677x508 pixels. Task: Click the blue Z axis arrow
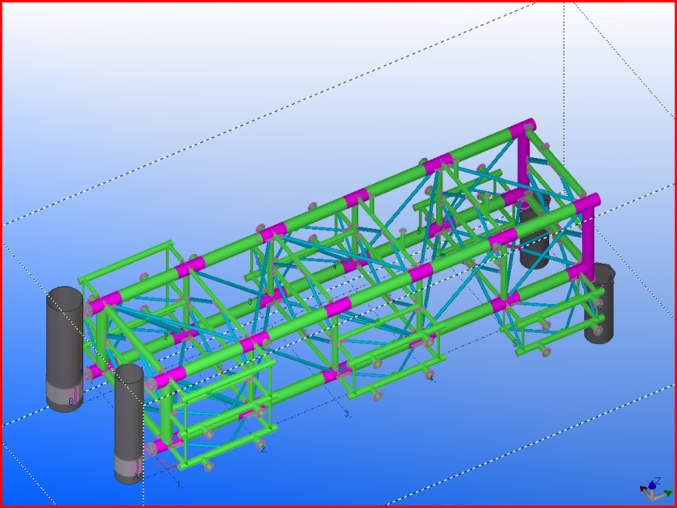[651, 481]
